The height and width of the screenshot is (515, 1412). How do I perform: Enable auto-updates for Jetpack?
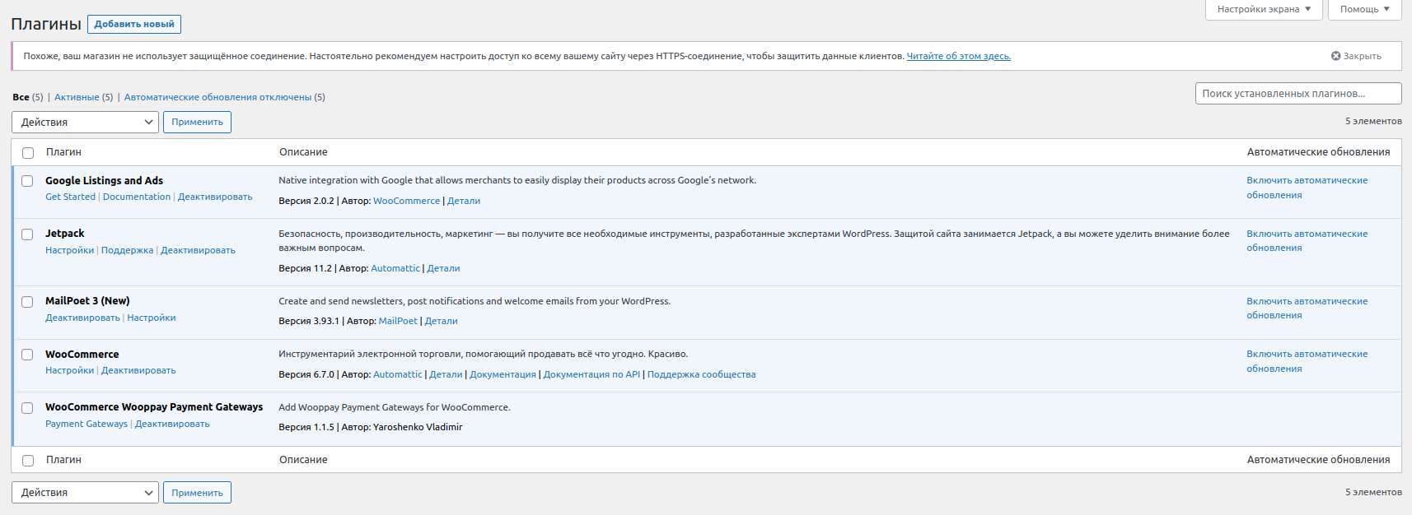pos(1307,241)
